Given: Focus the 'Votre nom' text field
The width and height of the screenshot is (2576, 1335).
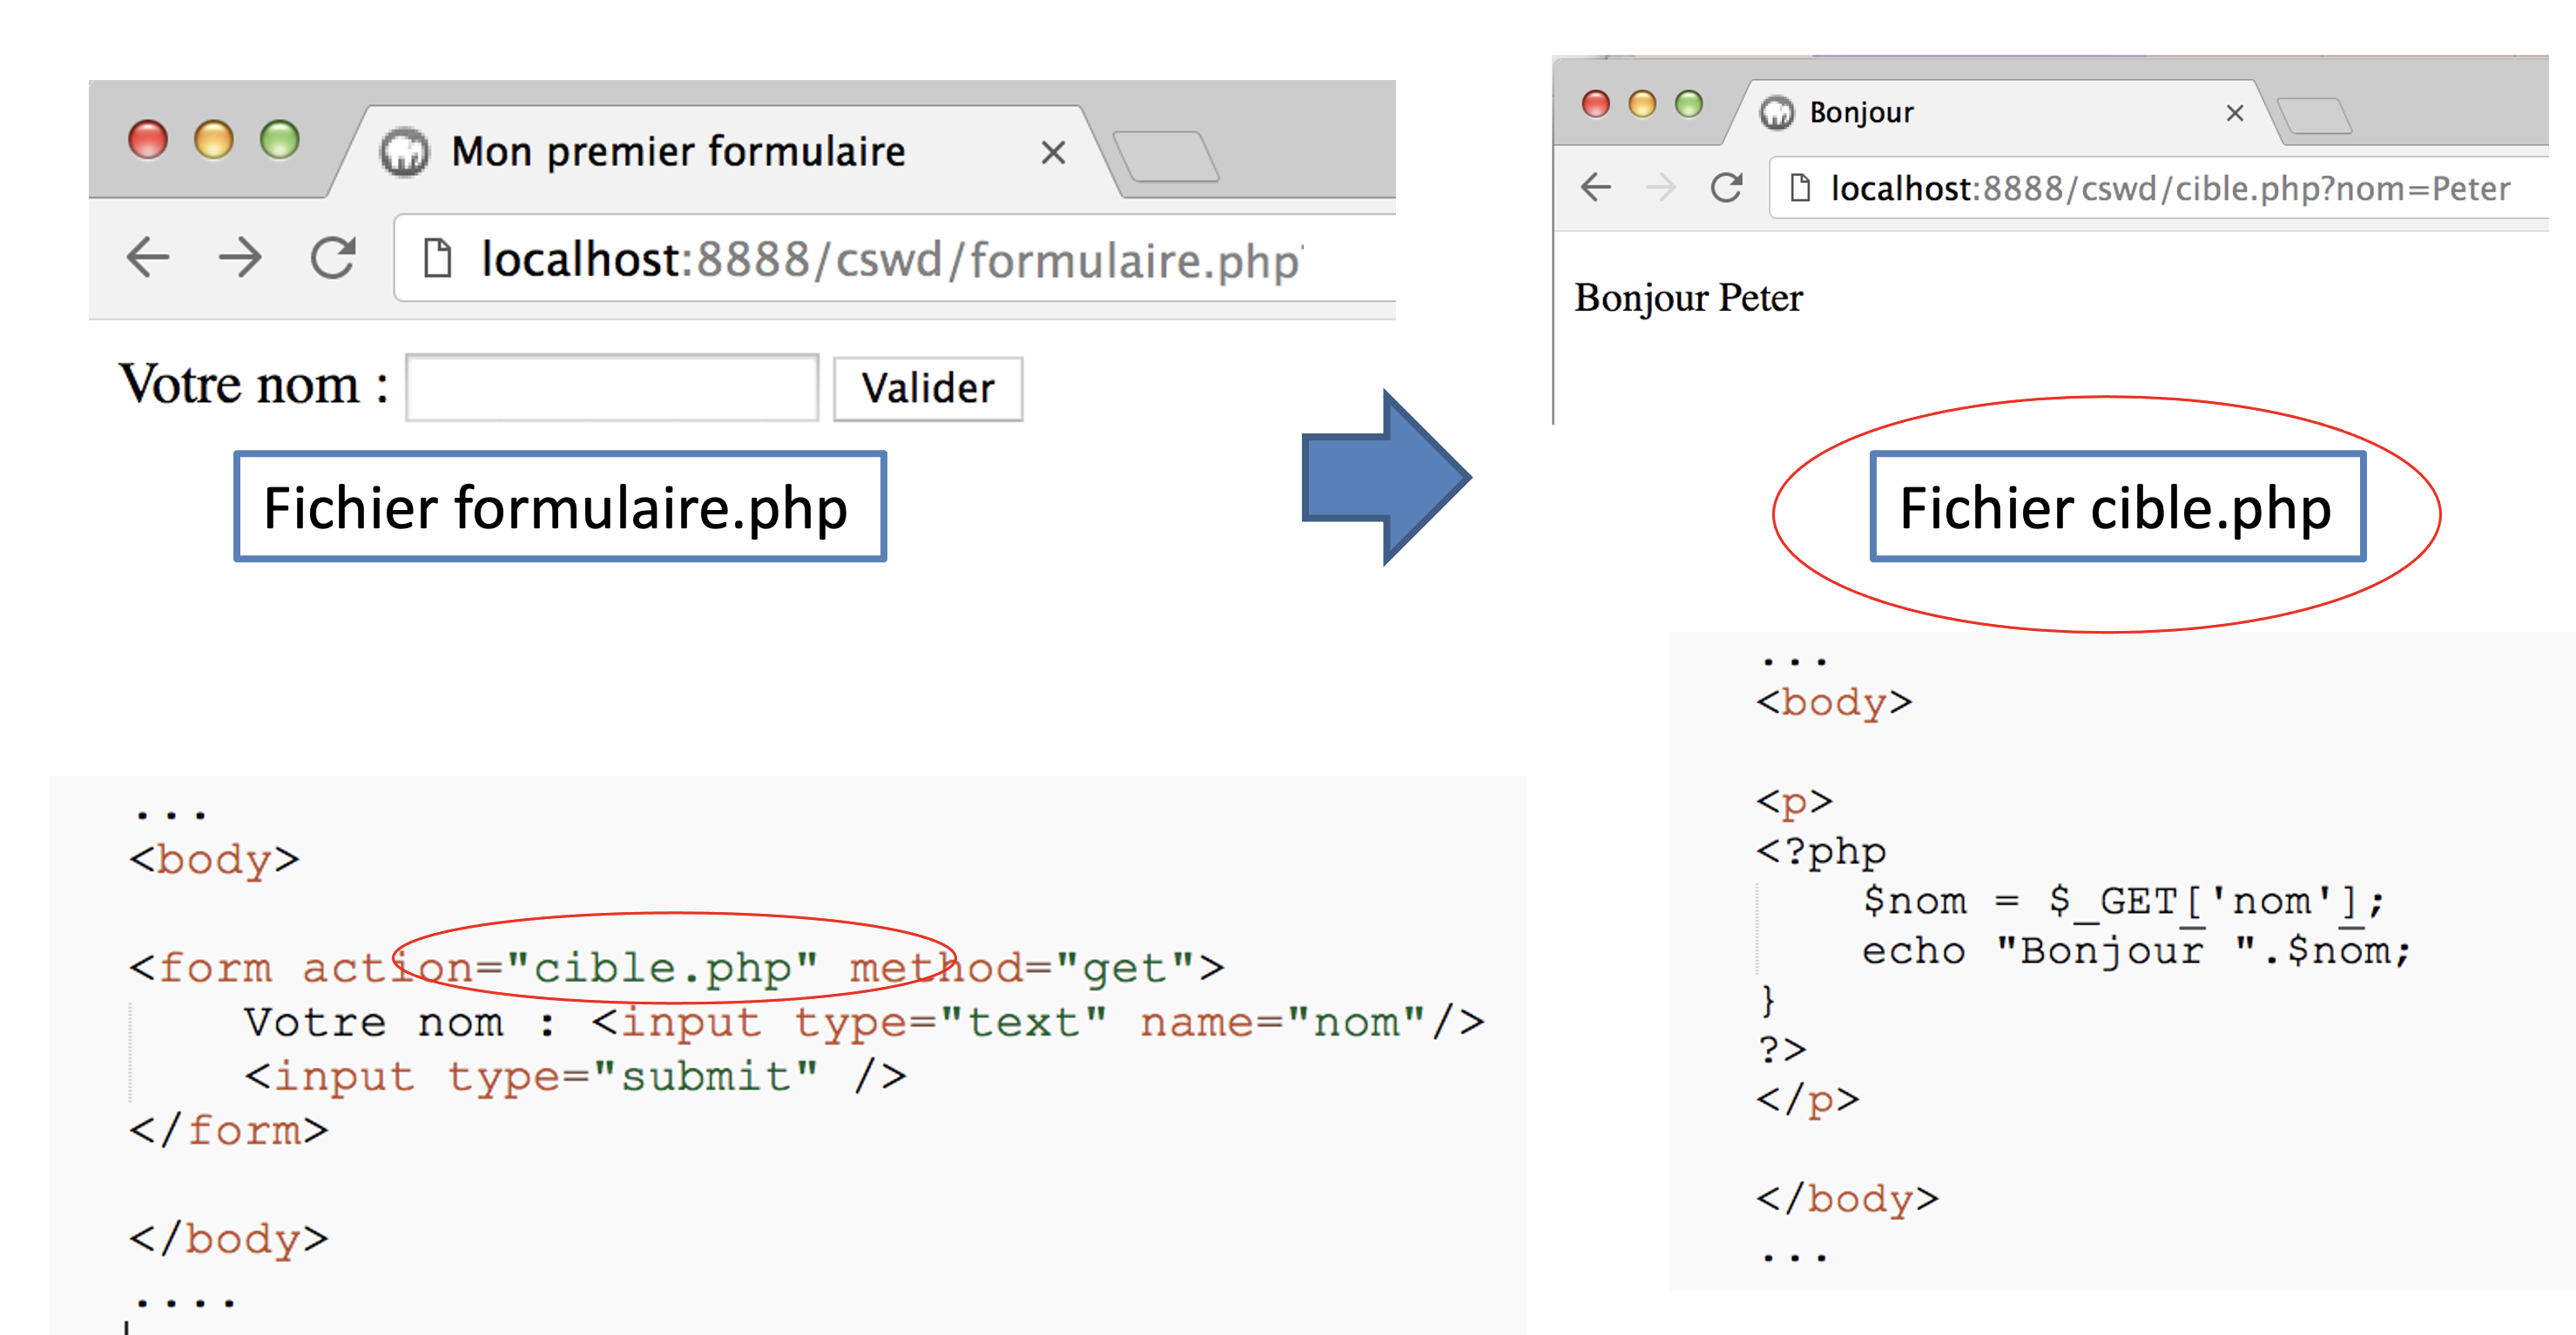Looking at the screenshot, I should click(x=612, y=388).
